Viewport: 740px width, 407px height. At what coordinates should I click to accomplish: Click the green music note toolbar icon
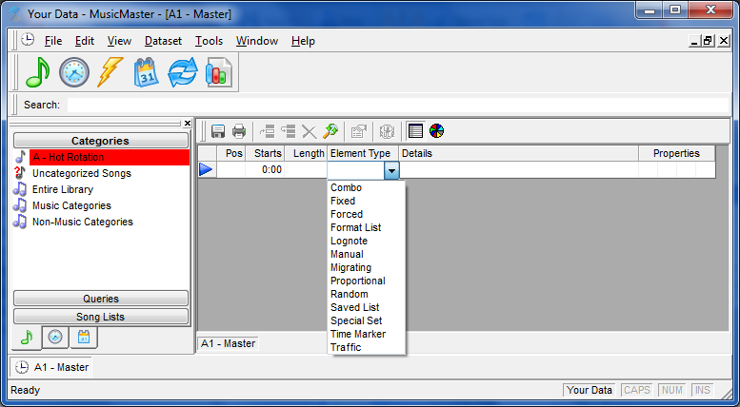[x=38, y=72]
